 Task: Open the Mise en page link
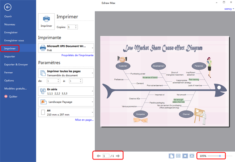click(84, 120)
